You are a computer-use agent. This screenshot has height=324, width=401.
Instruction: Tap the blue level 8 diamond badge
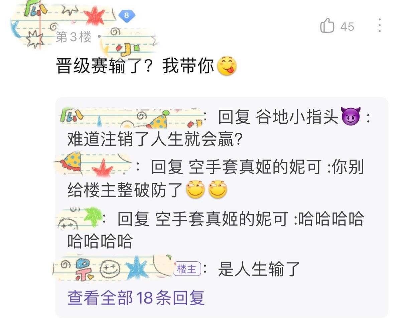[126, 15]
